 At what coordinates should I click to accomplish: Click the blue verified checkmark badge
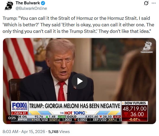click(x=43, y=3)
